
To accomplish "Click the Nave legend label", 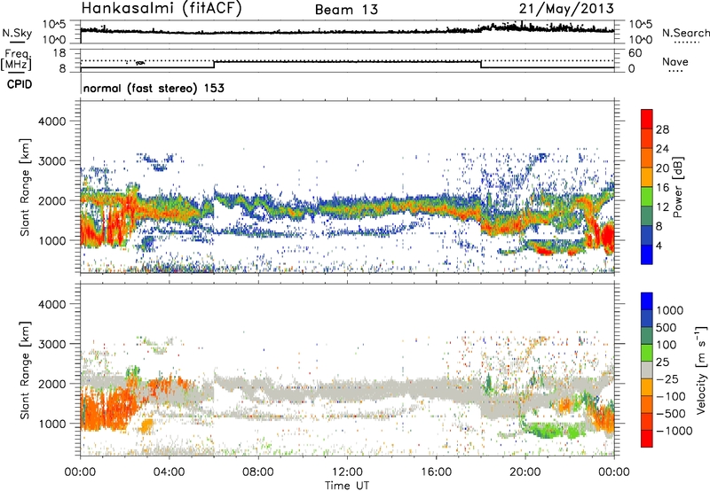I will coord(675,61).
